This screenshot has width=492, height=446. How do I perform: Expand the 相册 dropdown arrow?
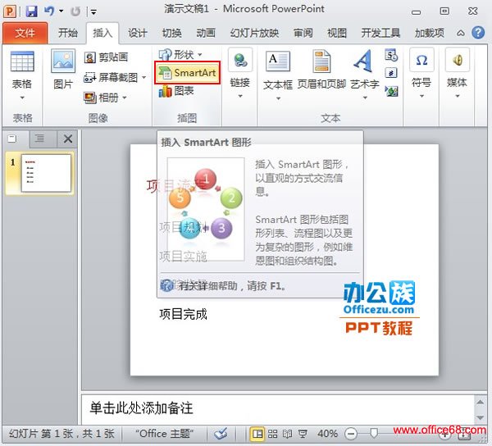pyautogui.click(x=125, y=98)
